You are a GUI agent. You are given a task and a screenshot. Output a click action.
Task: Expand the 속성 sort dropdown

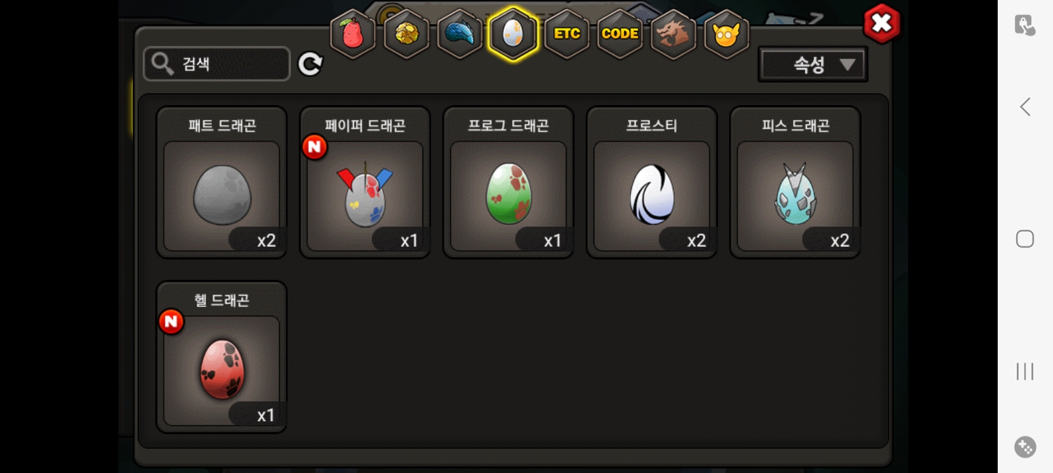(x=813, y=64)
